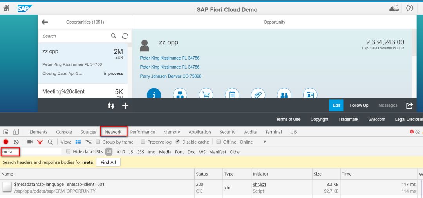Click the share icon in the footer
The image size is (423, 198).
click(410, 105)
